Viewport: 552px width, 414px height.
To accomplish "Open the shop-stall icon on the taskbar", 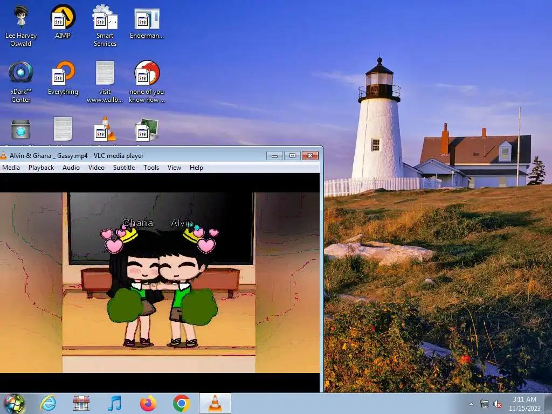I will (x=81, y=403).
